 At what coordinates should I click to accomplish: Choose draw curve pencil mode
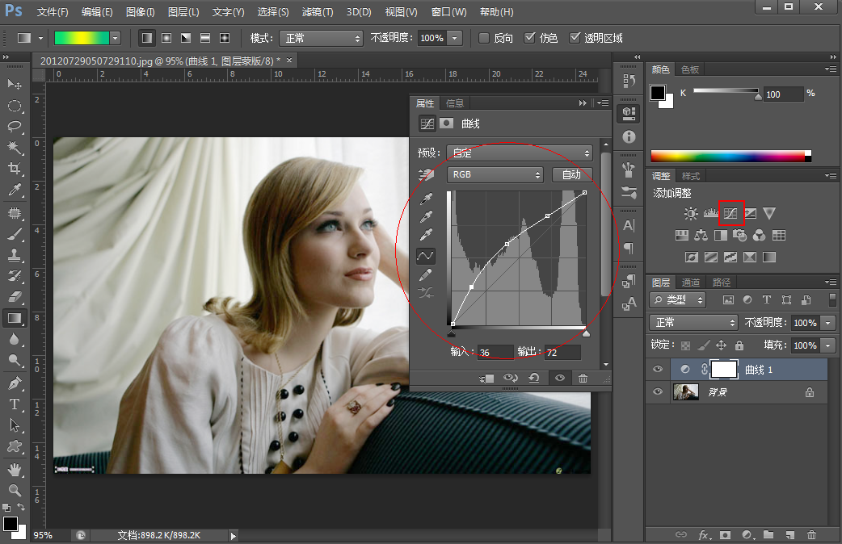[426, 275]
